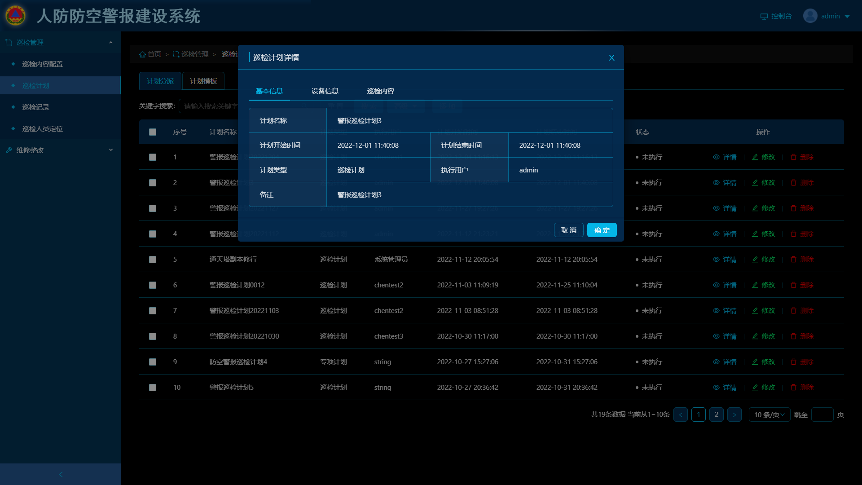Viewport: 862px width, 485px height.
Task: Click the trash 删除 icon in row 9
Action: click(793, 362)
